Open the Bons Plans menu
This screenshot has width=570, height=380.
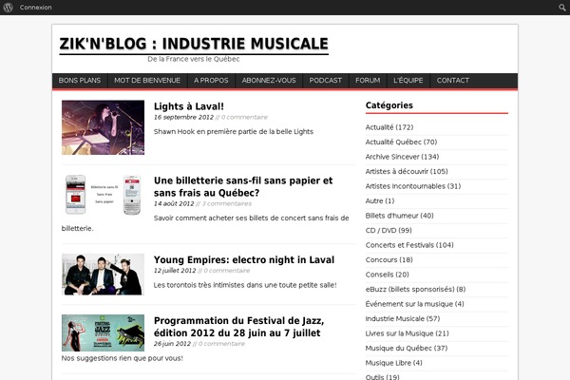click(80, 81)
